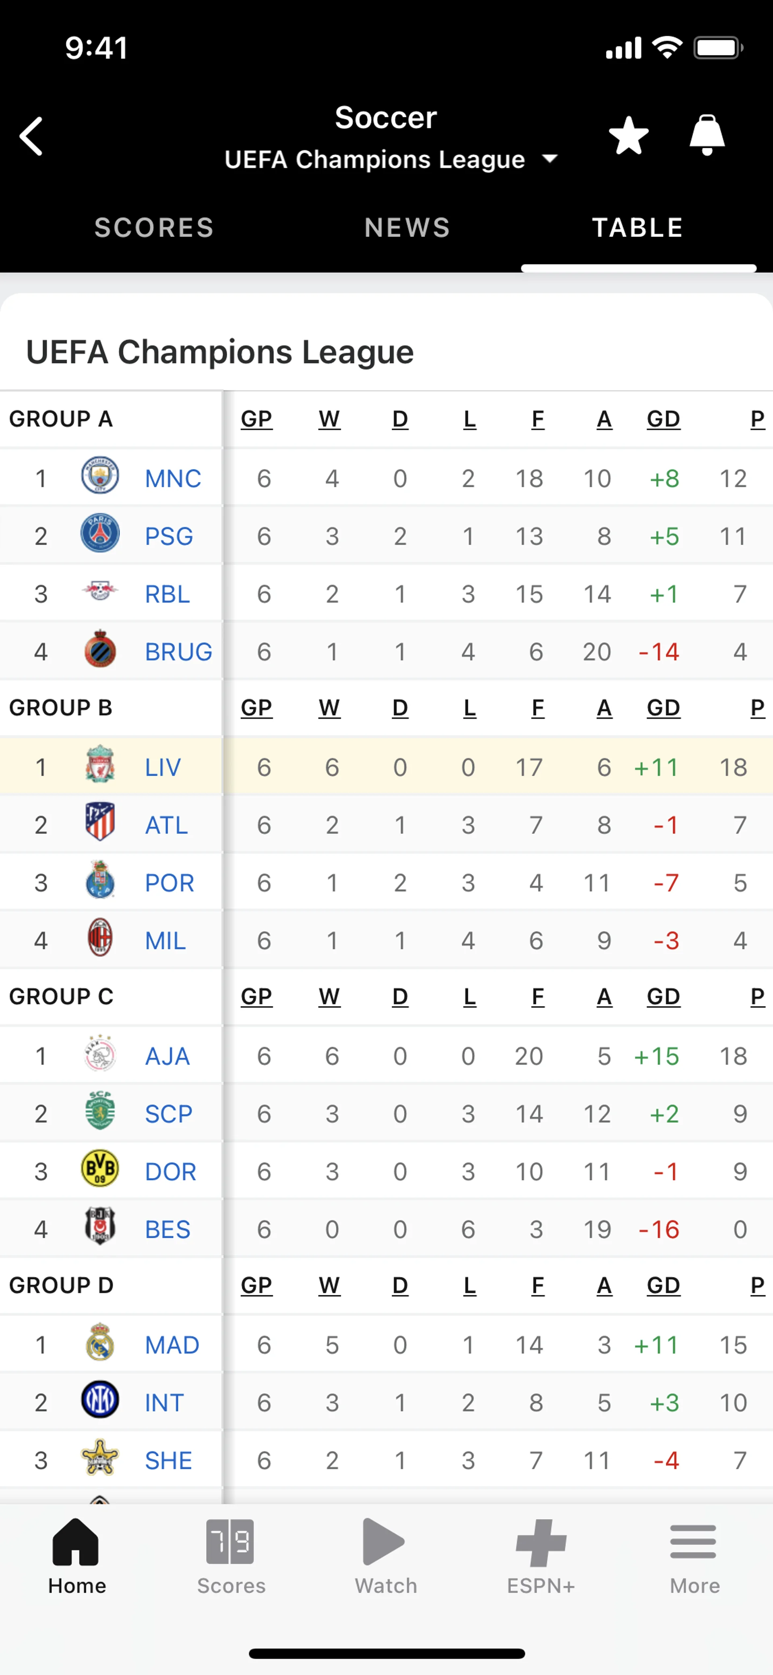This screenshot has height=1675, width=773.
Task: Tap the back arrow icon
Action: [32, 137]
